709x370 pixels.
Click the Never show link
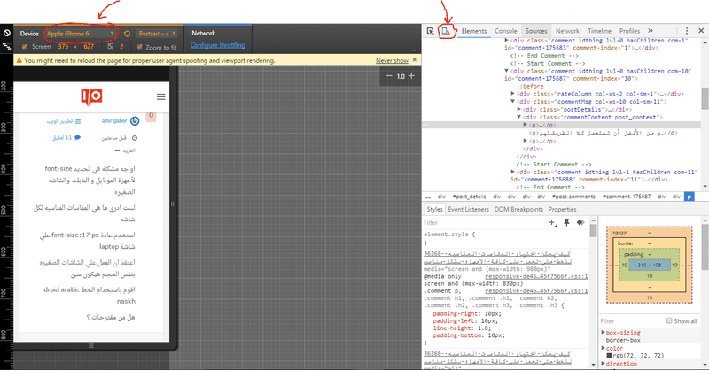click(x=392, y=60)
